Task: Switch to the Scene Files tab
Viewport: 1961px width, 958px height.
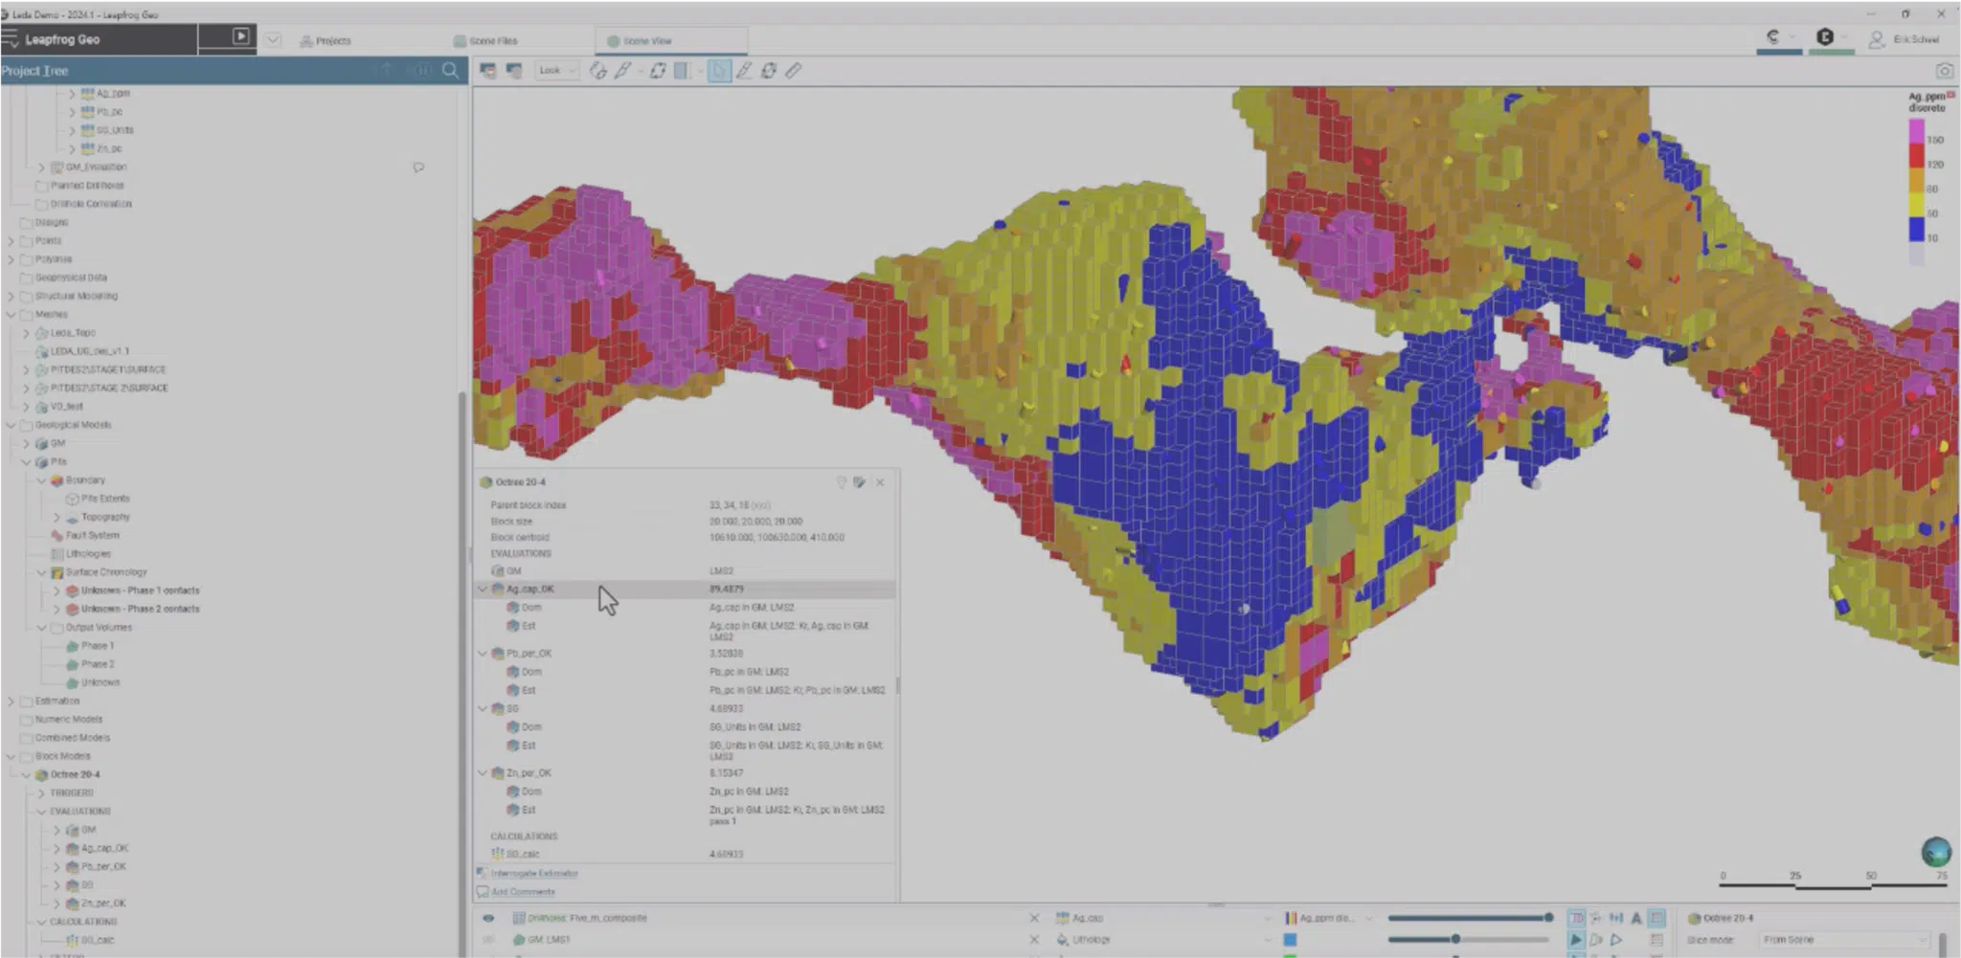Action: (x=485, y=41)
